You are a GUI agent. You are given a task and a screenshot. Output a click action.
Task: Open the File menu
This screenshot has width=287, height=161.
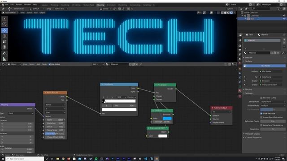[7, 4]
